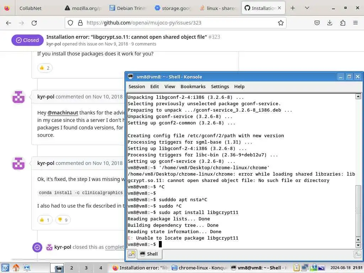Image resolution: width=364 pixels, height=273 pixels.
Task: Open the Pocket save icon
Action: point(317,23)
